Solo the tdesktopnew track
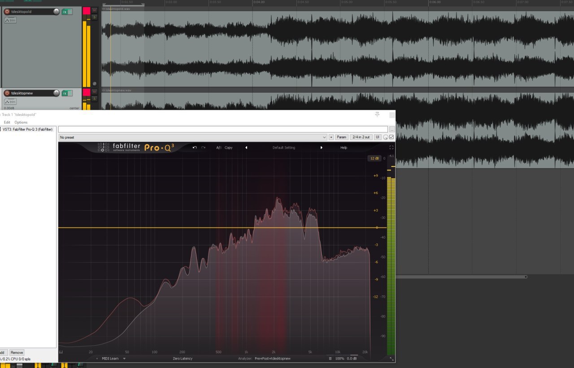 (x=94, y=98)
